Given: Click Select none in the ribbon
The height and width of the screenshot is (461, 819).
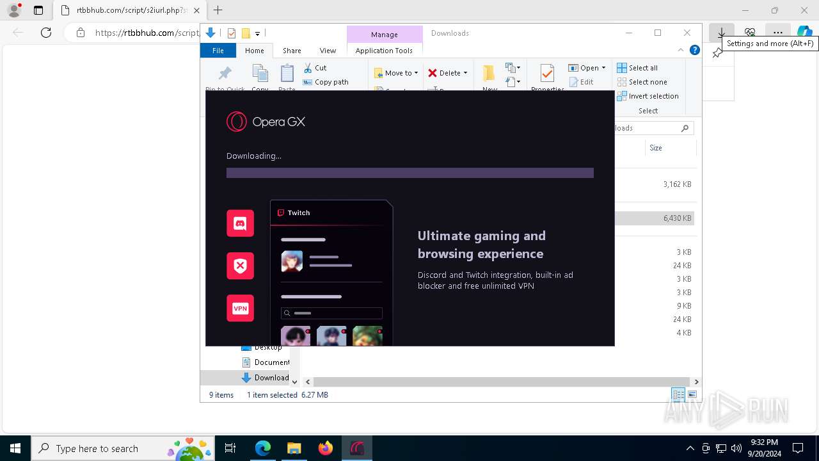Looking at the screenshot, I should 642,82.
